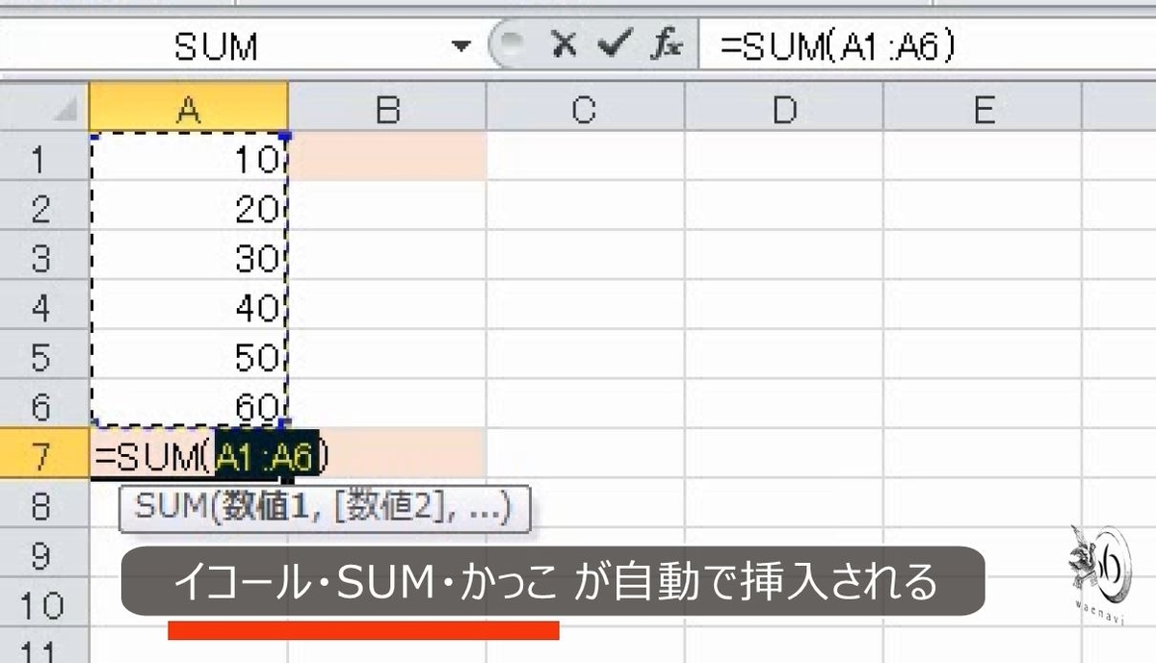The height and width of the screenshot is (663, 1156).
Task: Click cell A4 containing 40
Action: (189, 305)
